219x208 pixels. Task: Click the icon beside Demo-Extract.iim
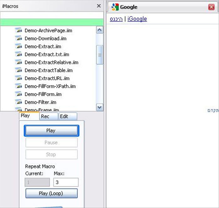pos(18,46)
